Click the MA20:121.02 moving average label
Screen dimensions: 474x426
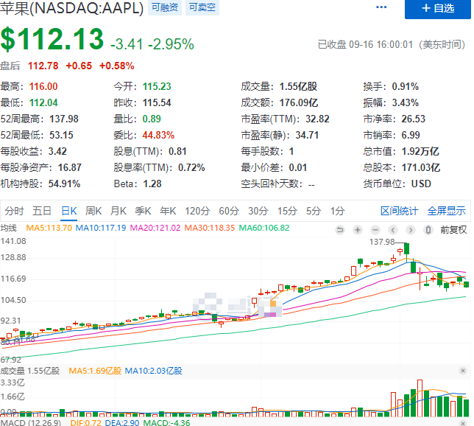click(x=155, y=228)
